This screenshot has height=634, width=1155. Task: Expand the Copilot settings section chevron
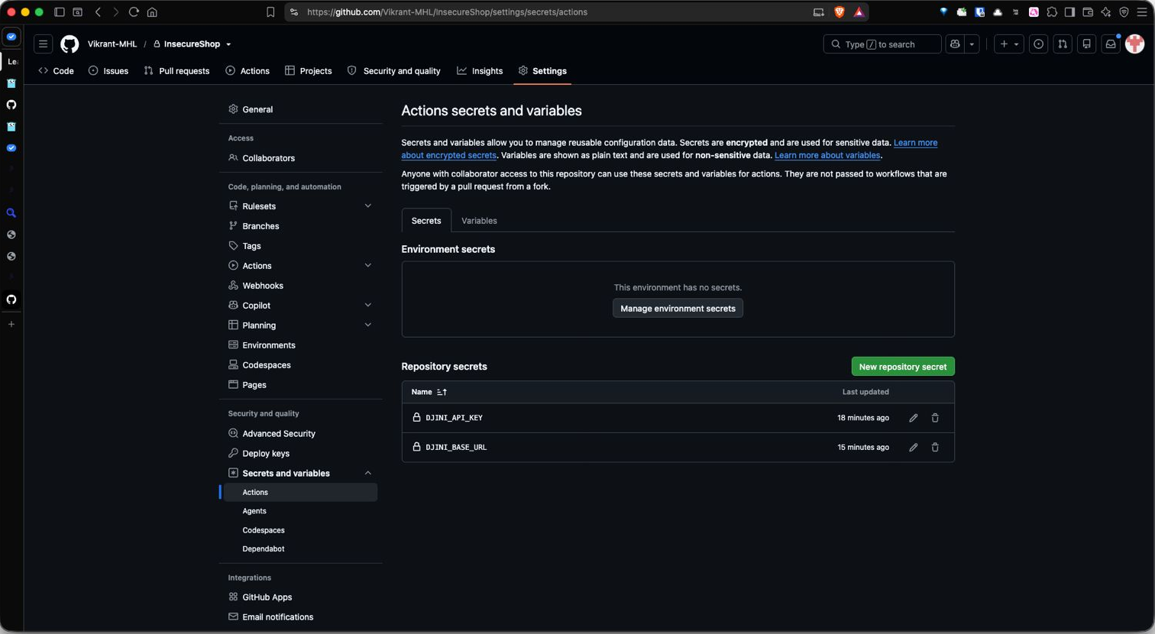pyautogui.click(x=367, y=306)
